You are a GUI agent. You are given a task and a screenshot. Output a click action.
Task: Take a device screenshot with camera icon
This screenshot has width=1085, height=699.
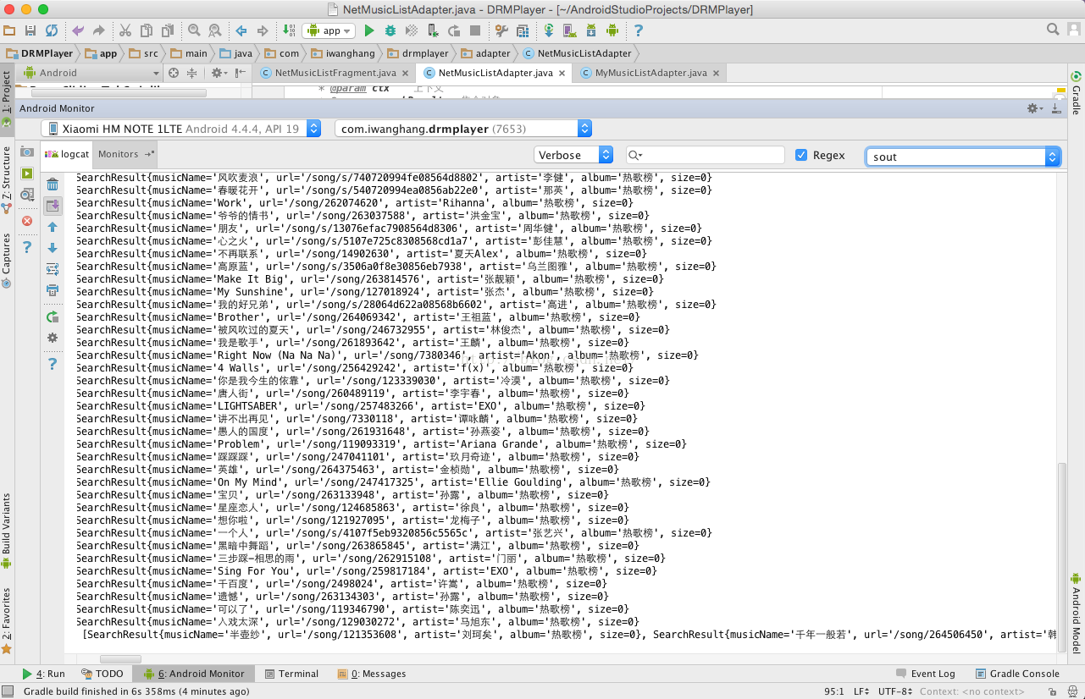click(x=27, y=152)
